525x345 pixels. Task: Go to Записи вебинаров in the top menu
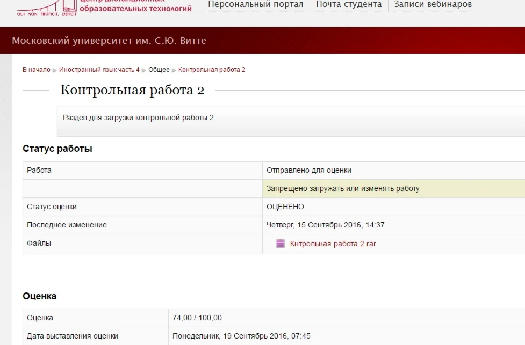pyautogui.click(x=433, y=5)
